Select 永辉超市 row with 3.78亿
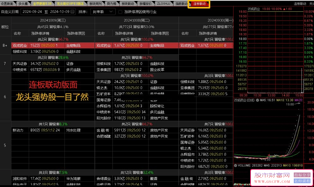The image size is (314, 187). coord(206,155)
